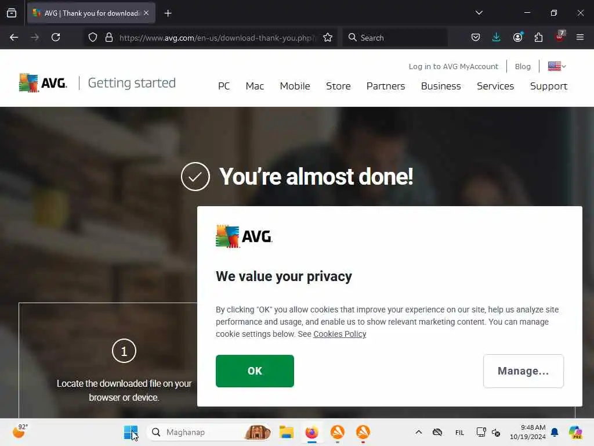Screen dimensions: 594x446
Task: Open Firefox account icon
Action: click(517, 37)
